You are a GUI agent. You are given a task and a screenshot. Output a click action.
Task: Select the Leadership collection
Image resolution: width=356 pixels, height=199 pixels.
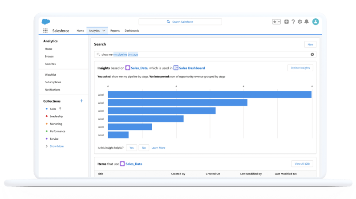point(57,116)
